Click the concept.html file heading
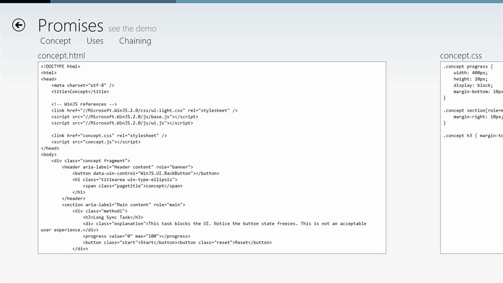Image resolution: width=503 pixels, height=283 pixels. pyautogui.click(x=61, y=56)
